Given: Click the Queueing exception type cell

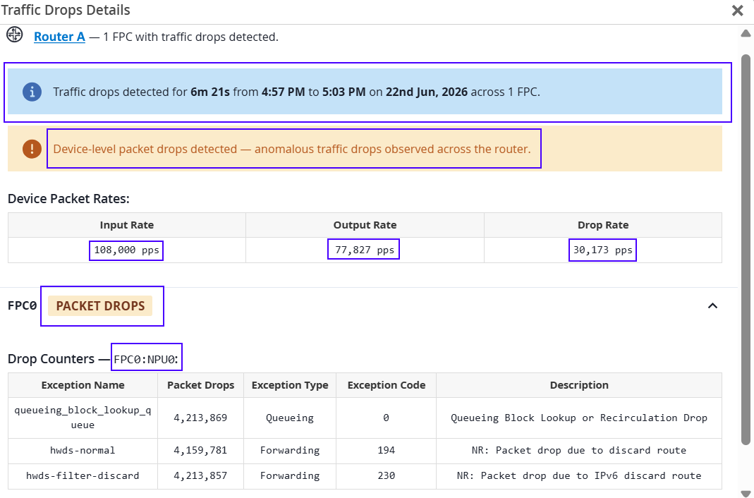Looking at the screenshot, I should (290, 418).
